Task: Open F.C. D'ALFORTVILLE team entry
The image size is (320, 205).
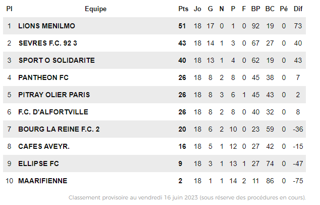Action: coord(53,112)
